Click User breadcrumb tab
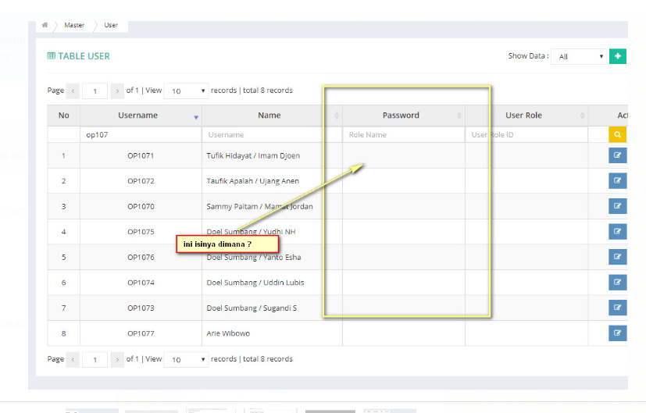The image size is (646, 413). [x=111, y=25]
